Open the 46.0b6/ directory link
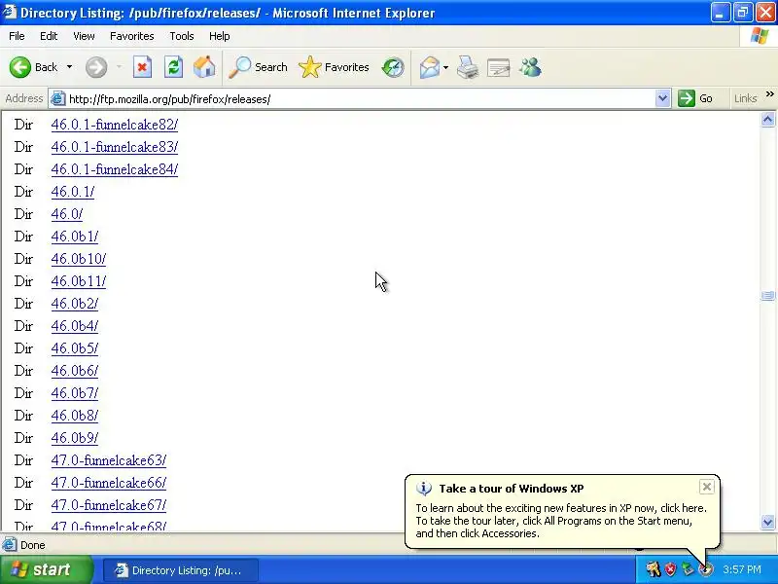This screenshot has width=778, height=584. [x=75, y=371]
